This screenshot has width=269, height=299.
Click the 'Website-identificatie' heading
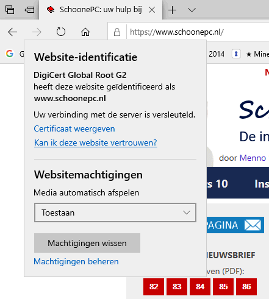point(85,57)
